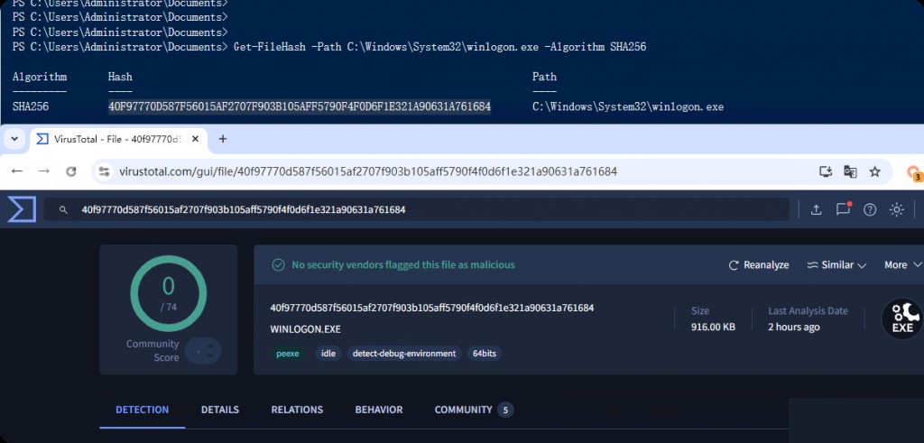This screenshot has width=924, height=443.
Task: Click the orange extension icon with badge
Action: [x=915, y=172]
